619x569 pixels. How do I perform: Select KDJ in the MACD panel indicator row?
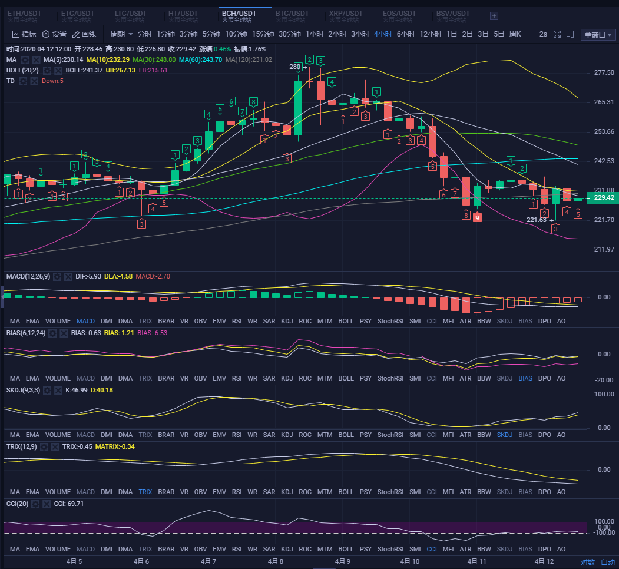pyautogui.click(x=287, y=321)
